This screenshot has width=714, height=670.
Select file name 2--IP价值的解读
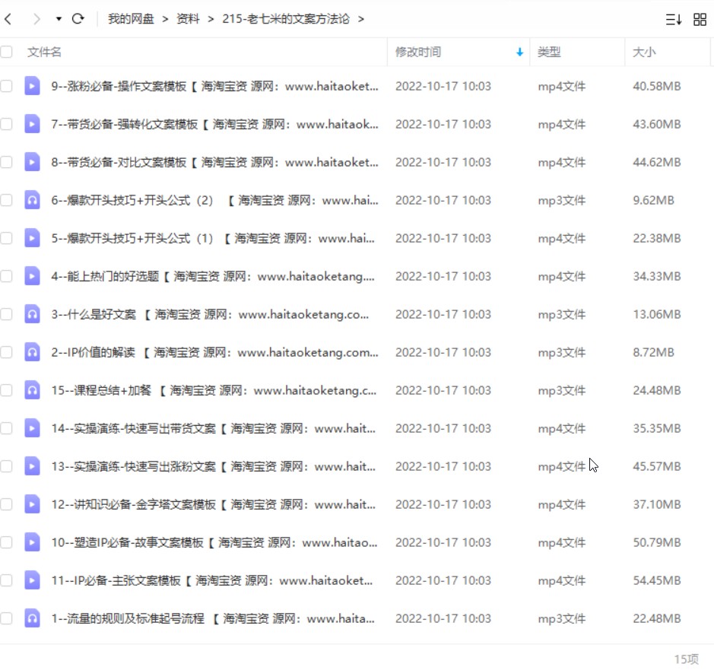(x=214, y=353)
